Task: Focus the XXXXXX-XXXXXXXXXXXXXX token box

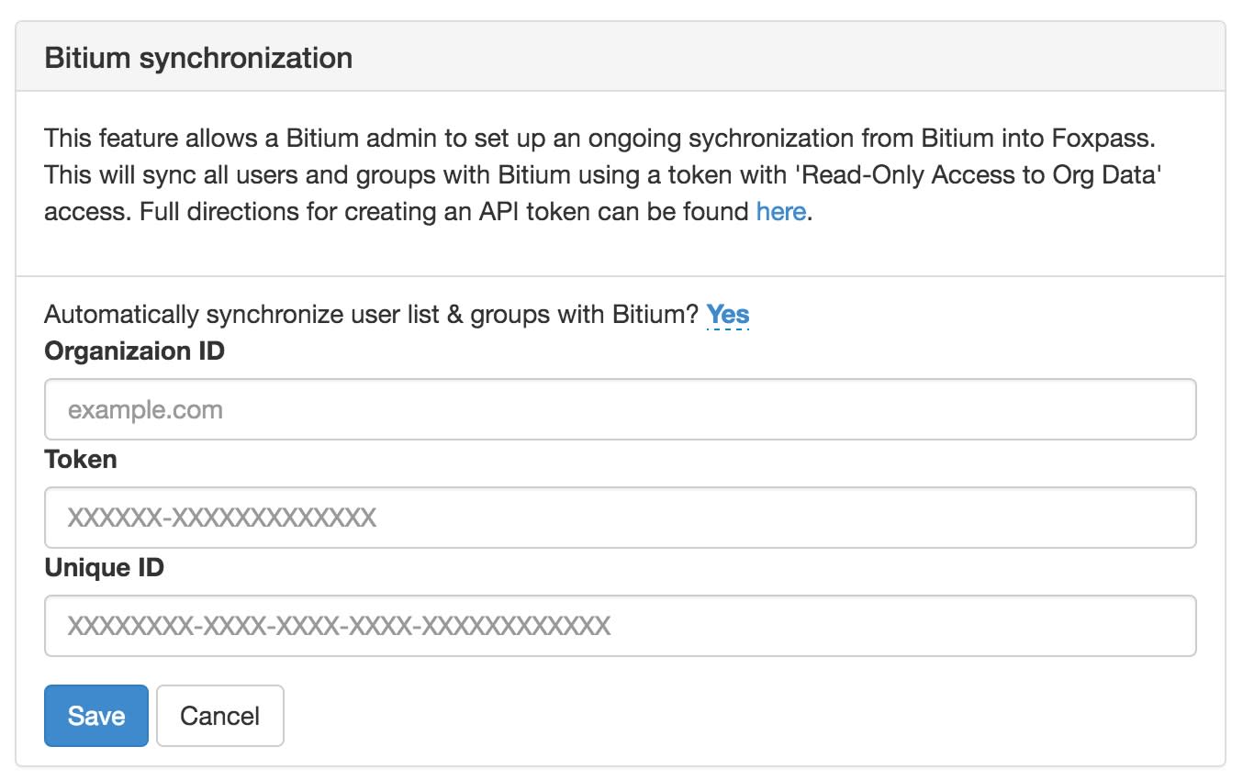Action: [367, 518]
